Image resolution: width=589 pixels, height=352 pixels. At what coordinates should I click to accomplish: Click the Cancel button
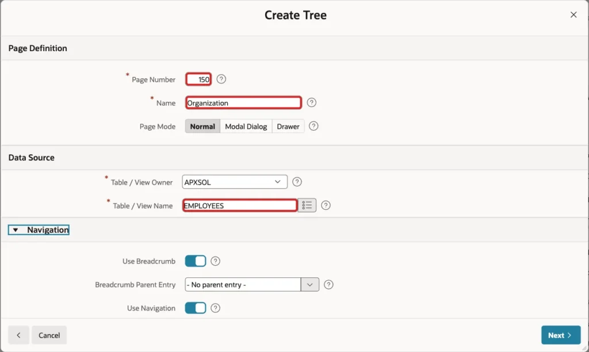[x=49, y=335]
